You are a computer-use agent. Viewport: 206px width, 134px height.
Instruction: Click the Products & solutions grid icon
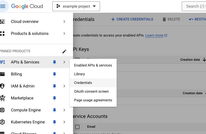tap(2, 33)
